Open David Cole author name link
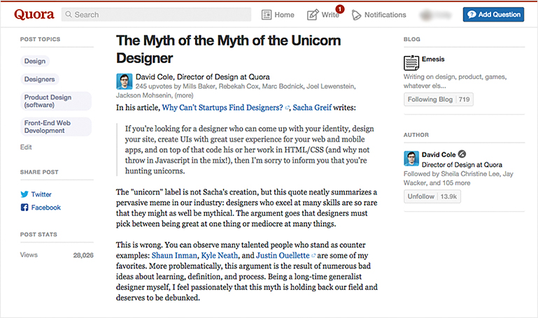538x318 pixels. click(x=439, y=154)
